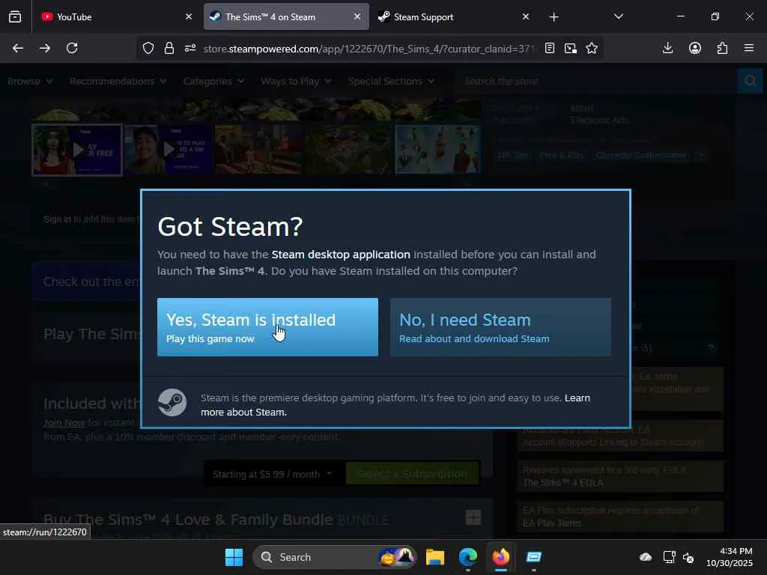Click the taskbar Search box
The width and height of the screenshot is (767, 575).
click(x=335, y=557)
